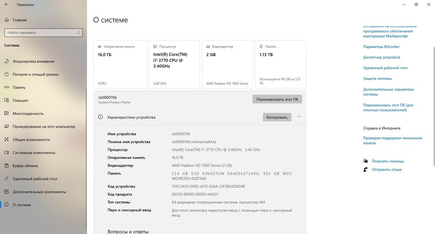This screenshot has height=234, width=435.
Task: Open Дополнительные компоненты in sidebar
Action: pos(39,192)
